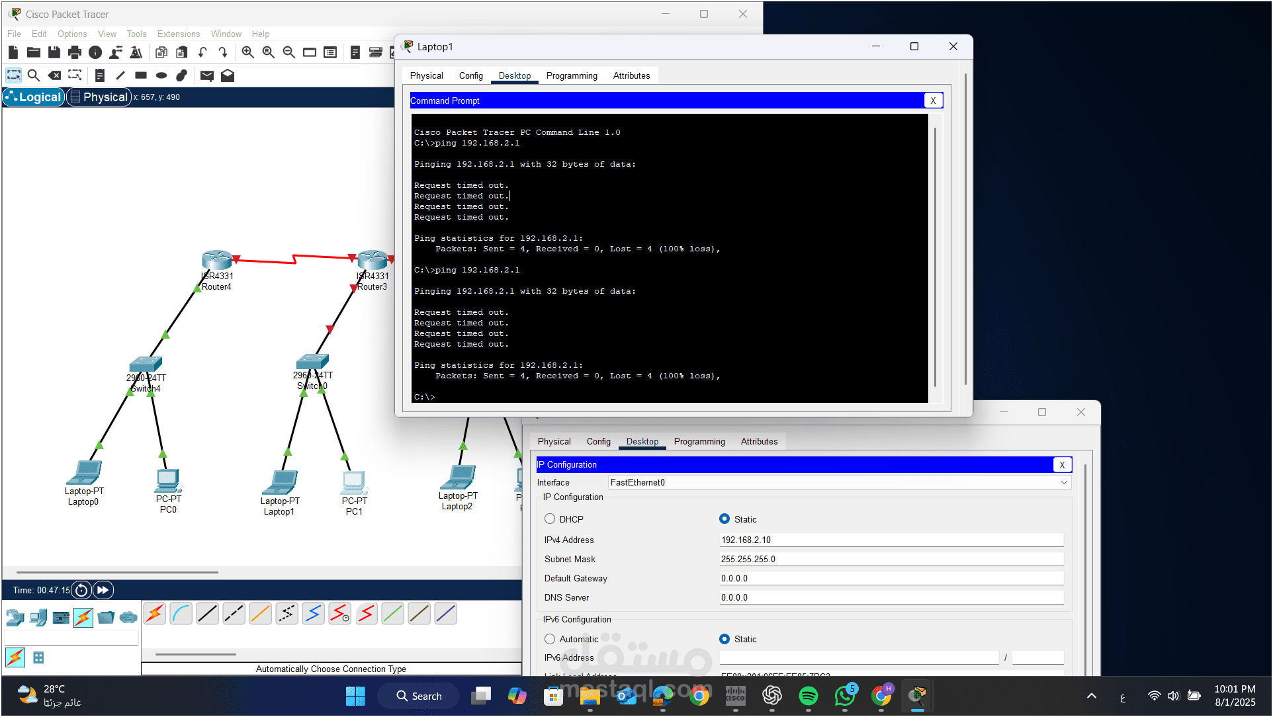Screen dimensions: 1273x717
Task: Close the Command Prompt panel
Action: point(934,101)
